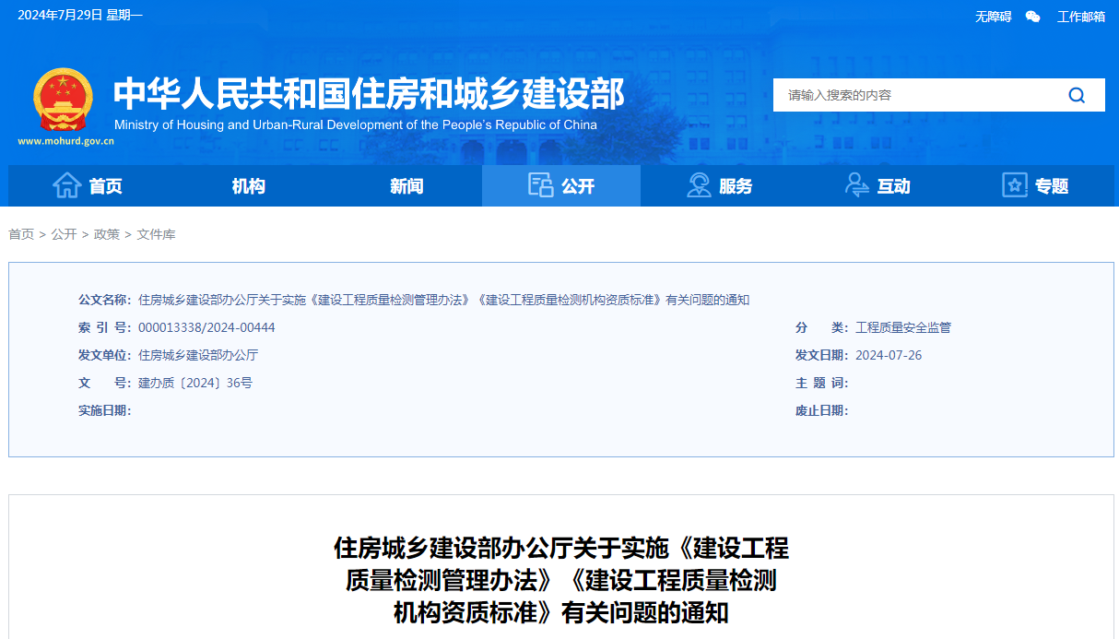
Task: Open the 新闻 navigation tab
Action: click(406, 186)
